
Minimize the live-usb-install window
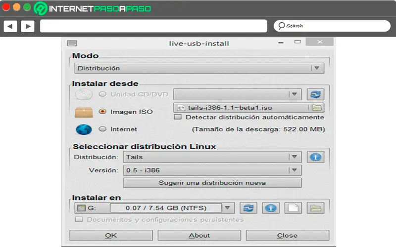click(x=281, y=43)
